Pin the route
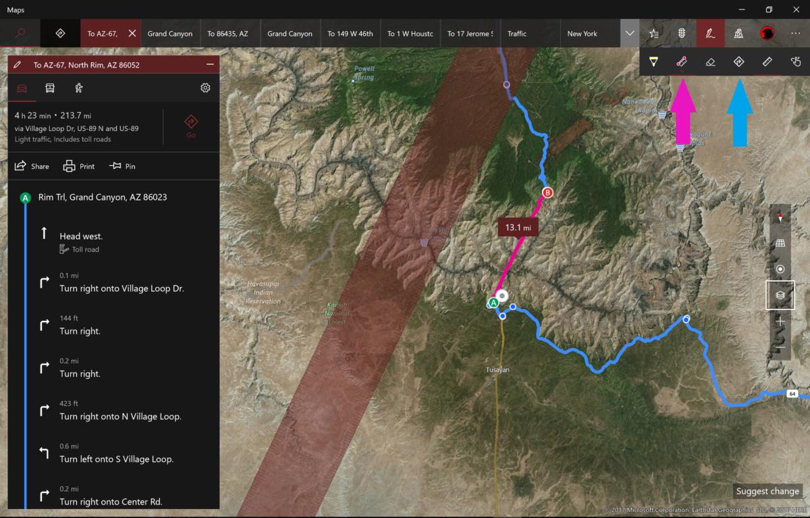The image size is (810, 518). pyautogui.click(x=122, y=166)
